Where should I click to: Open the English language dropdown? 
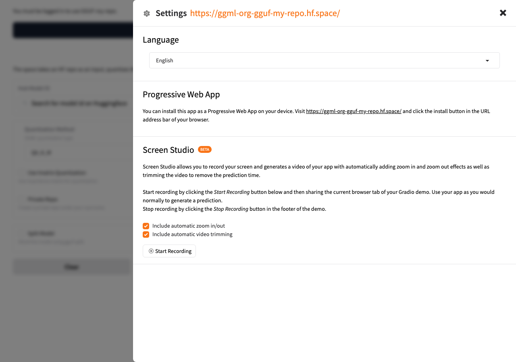click(x=324, y=60)
